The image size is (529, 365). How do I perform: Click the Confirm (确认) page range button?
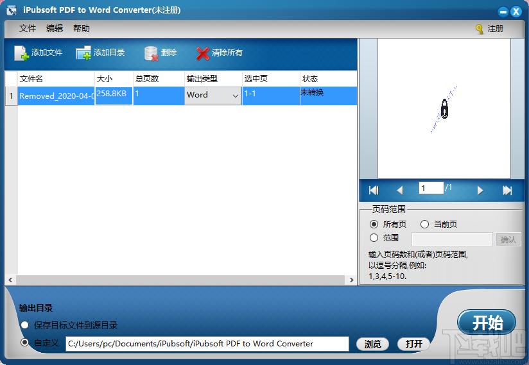(x=508, y=239)
